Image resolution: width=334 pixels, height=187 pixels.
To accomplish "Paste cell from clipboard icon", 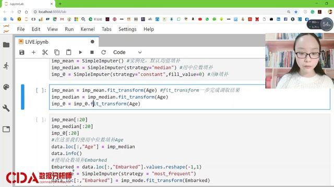I will (x=68, y=52).
